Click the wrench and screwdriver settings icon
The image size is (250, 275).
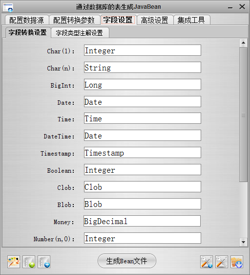[x=222, y=262]
